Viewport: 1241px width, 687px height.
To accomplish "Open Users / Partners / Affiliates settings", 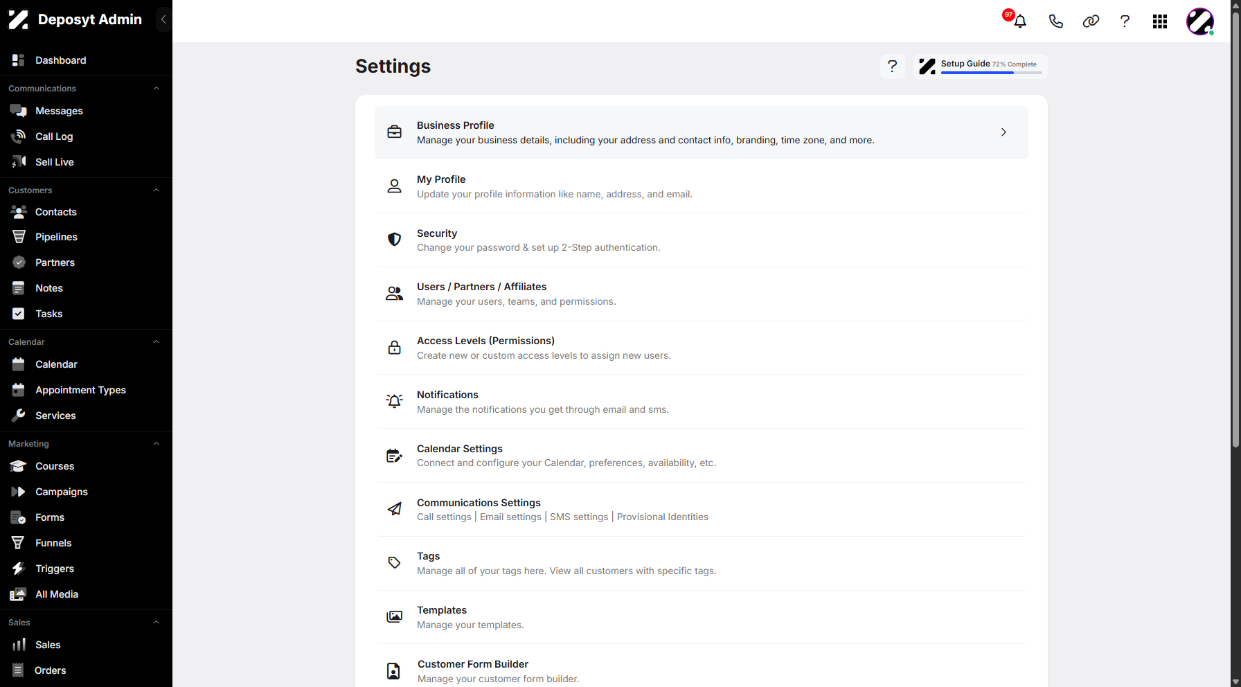I will pos(702,294).
